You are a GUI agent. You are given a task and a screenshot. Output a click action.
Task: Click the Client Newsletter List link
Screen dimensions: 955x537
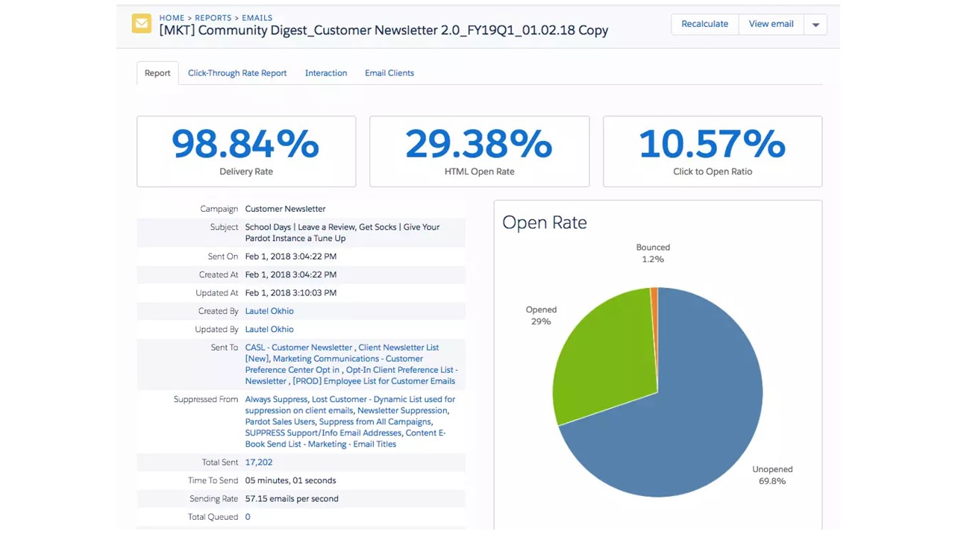click(x=398, y=347)
